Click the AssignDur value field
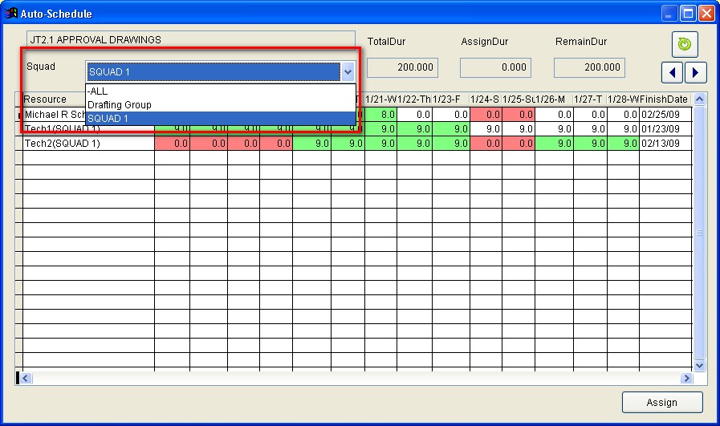The image size is (720, 426). point(494,68)
